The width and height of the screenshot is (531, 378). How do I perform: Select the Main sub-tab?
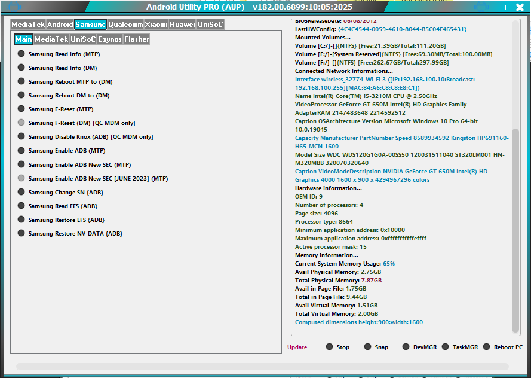point(24,39)
